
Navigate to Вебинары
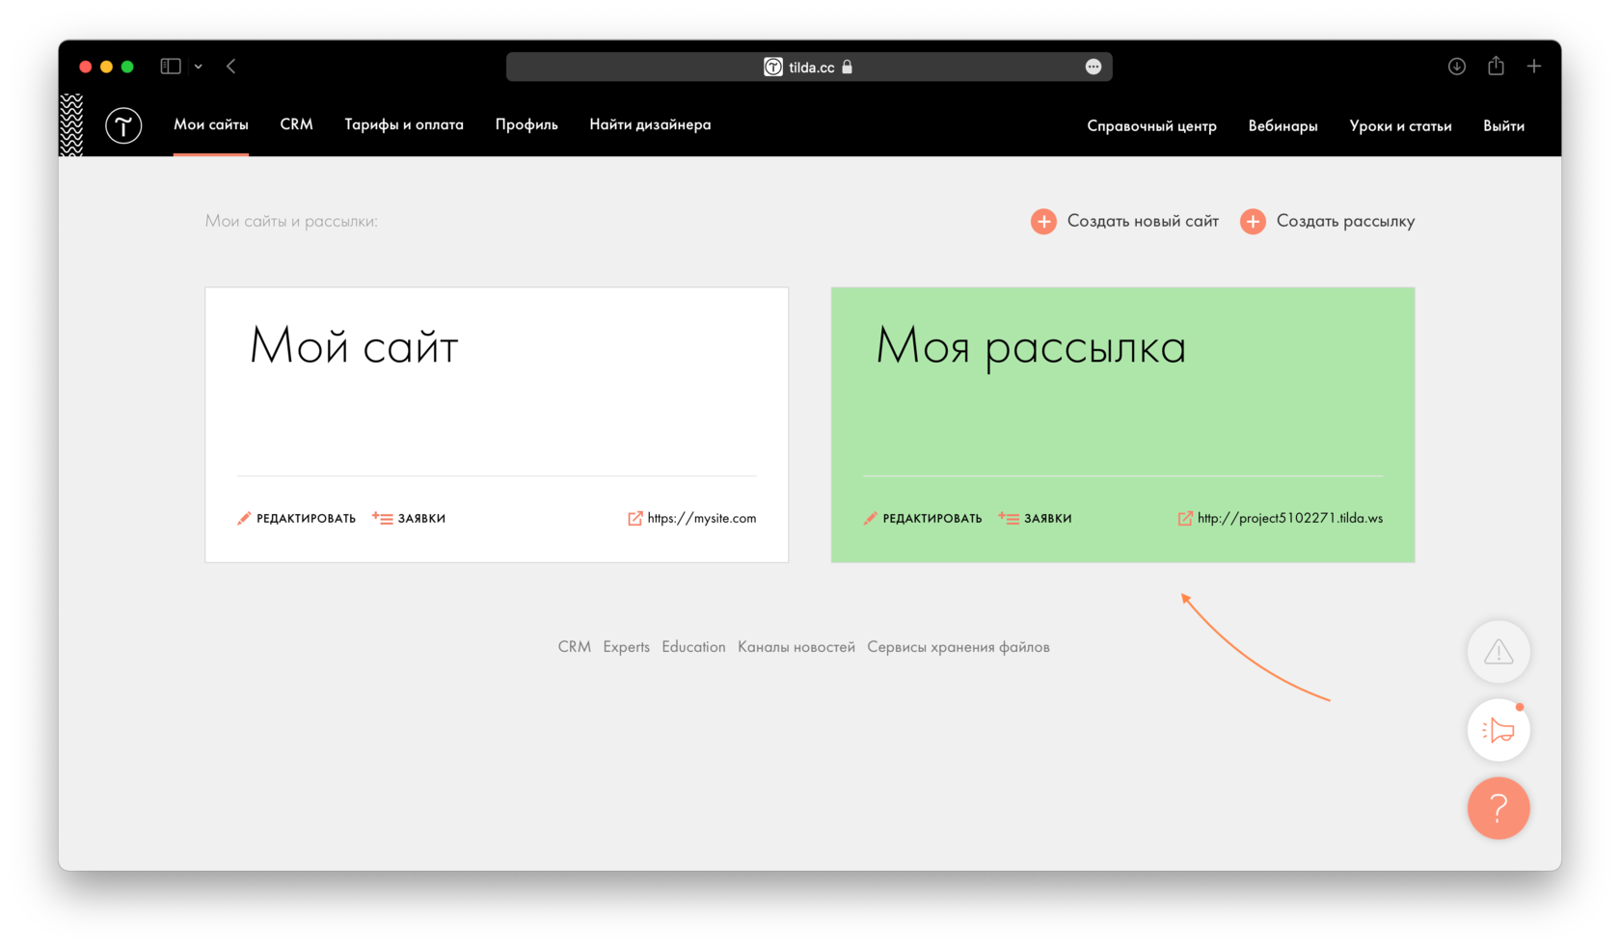(x=1282, y=126)
